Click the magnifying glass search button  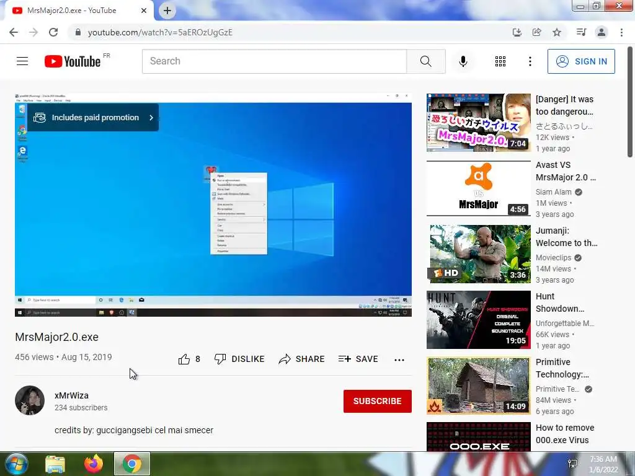point(426,61)
